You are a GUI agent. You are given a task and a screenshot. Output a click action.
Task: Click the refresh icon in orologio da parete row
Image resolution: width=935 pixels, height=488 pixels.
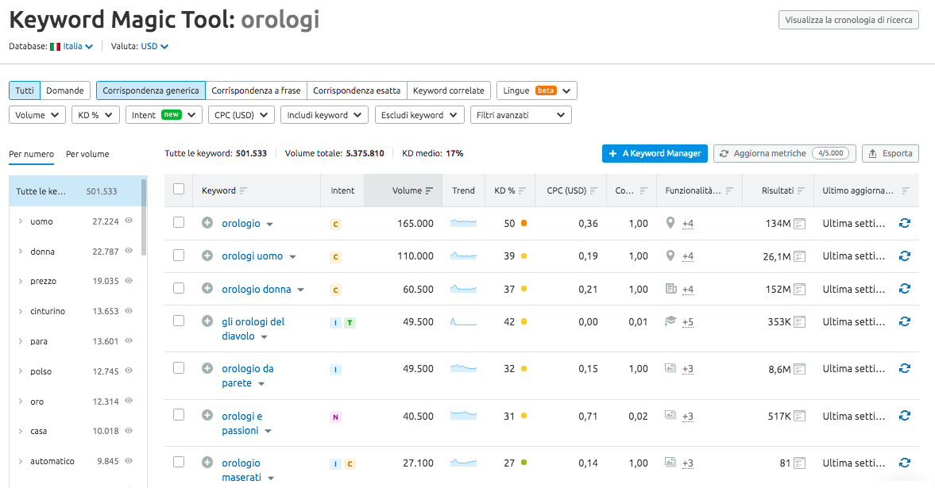(904, 368)
